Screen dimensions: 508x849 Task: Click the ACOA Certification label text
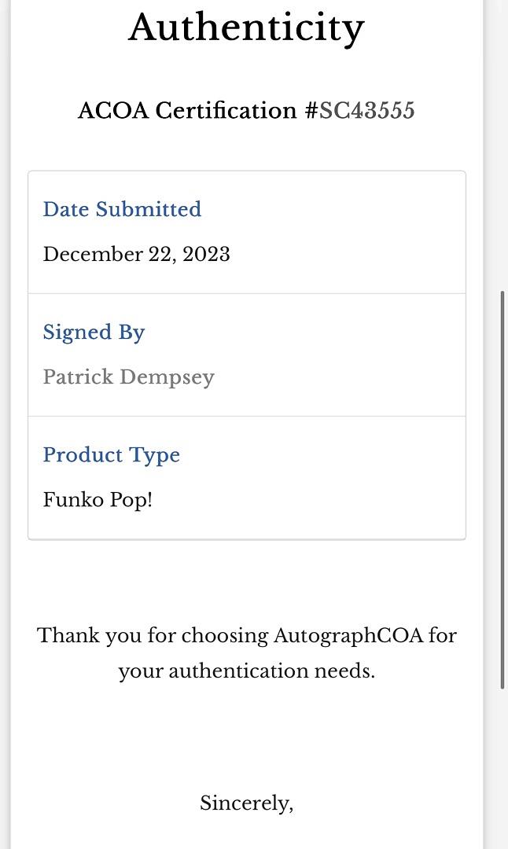click(187, 111)
